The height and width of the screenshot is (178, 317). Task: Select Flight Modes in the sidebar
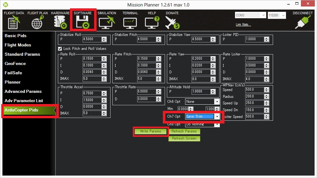coord(18,45)
